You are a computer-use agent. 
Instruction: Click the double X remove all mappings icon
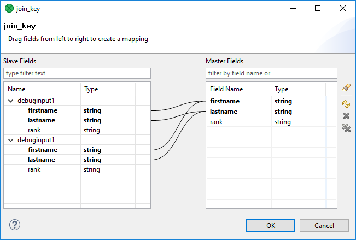click(x=346, y=128)
